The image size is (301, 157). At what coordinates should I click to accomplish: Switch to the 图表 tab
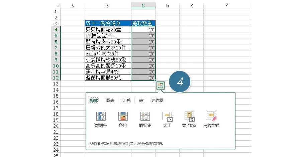pyautogui.click(x=110, y=100)
